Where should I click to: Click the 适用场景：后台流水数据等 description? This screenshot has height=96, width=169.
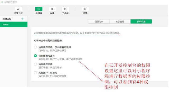click(52, 76)
